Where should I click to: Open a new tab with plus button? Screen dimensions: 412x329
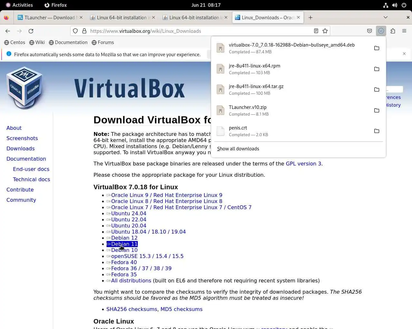310,17
